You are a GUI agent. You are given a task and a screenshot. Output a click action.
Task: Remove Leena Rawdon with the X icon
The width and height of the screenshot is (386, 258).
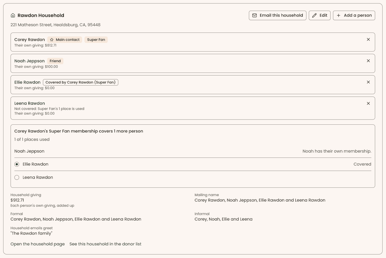[368, 103]
